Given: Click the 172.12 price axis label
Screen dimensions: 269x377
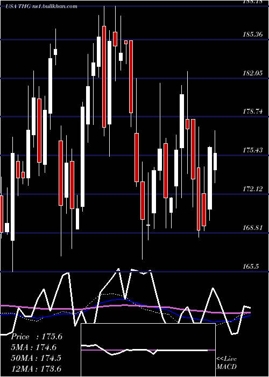Looking at the screenshot, I should tap(252, 189).
